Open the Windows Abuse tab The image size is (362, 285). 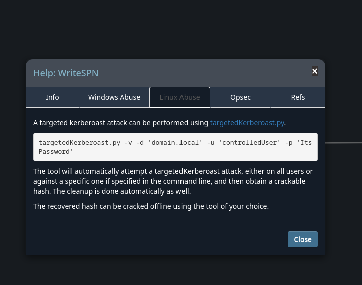114,97
